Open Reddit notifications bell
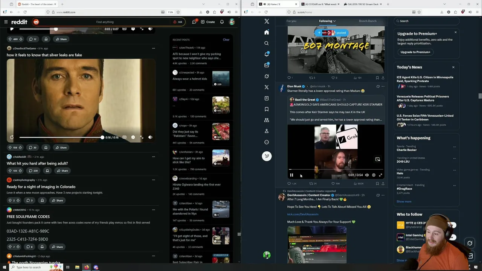 [x=222, y=22]
